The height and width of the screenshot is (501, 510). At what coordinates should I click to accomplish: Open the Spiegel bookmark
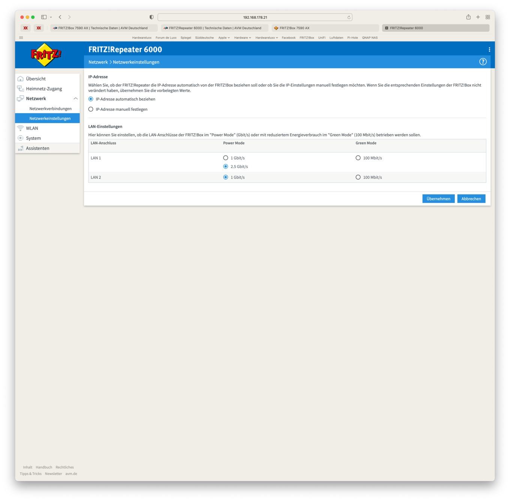click(186, 37)
